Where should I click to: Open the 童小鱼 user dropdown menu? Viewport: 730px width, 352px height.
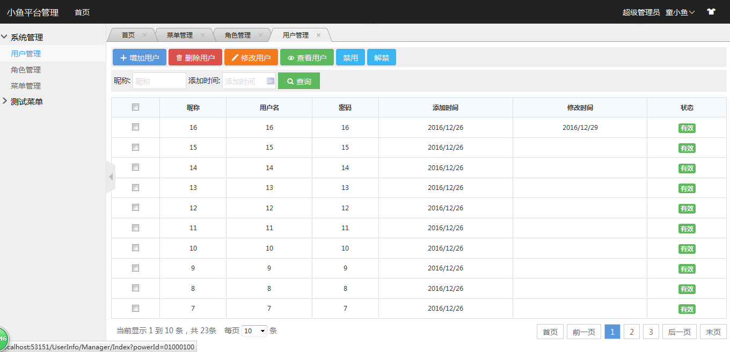(680, 12)
